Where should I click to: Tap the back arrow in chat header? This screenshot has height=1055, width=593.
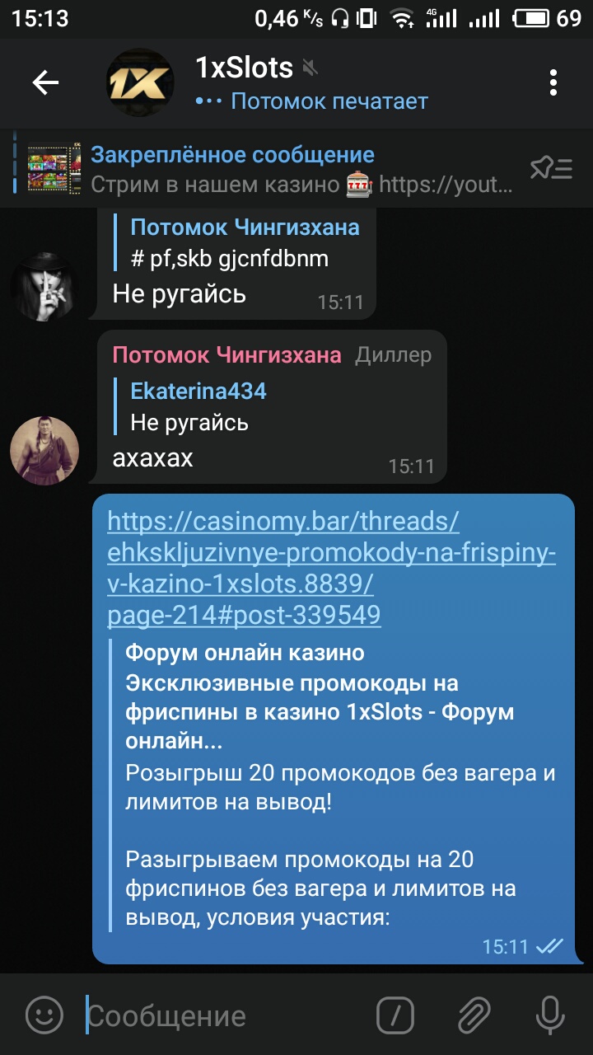click(45, 82)
